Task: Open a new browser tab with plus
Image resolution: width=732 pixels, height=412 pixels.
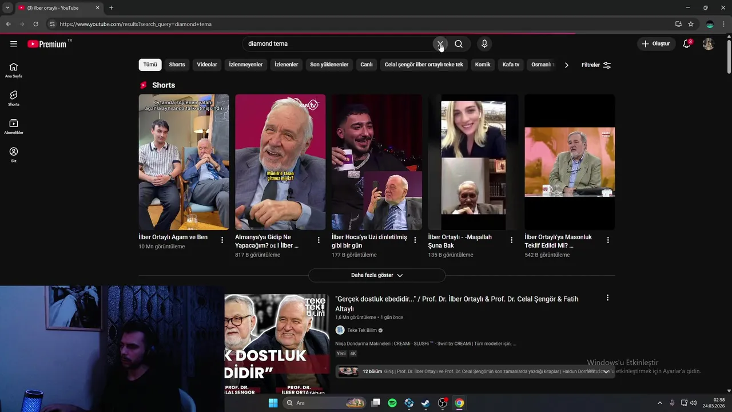Action: (111, 8)
